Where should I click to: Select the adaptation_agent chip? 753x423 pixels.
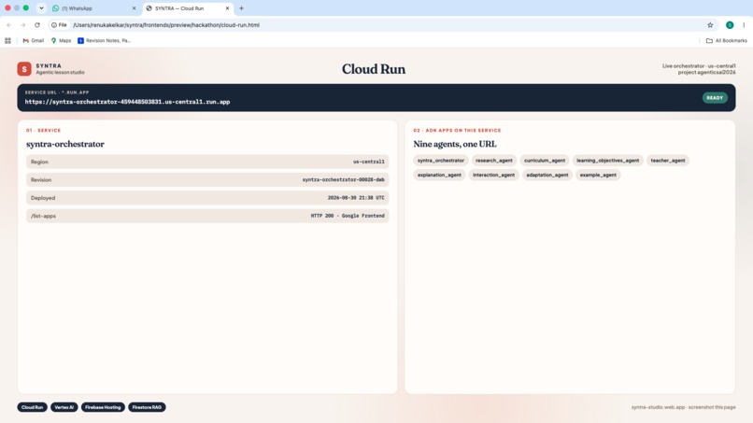tap(547, 175)
